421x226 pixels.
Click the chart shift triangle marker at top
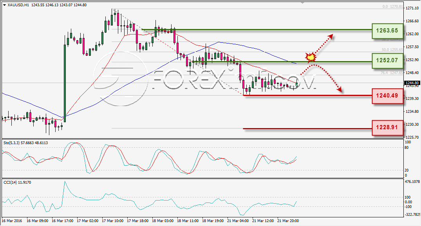point(303,3)
